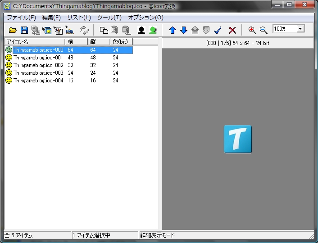Click the @icon変換 title bar app icon

tap(7, 6)
